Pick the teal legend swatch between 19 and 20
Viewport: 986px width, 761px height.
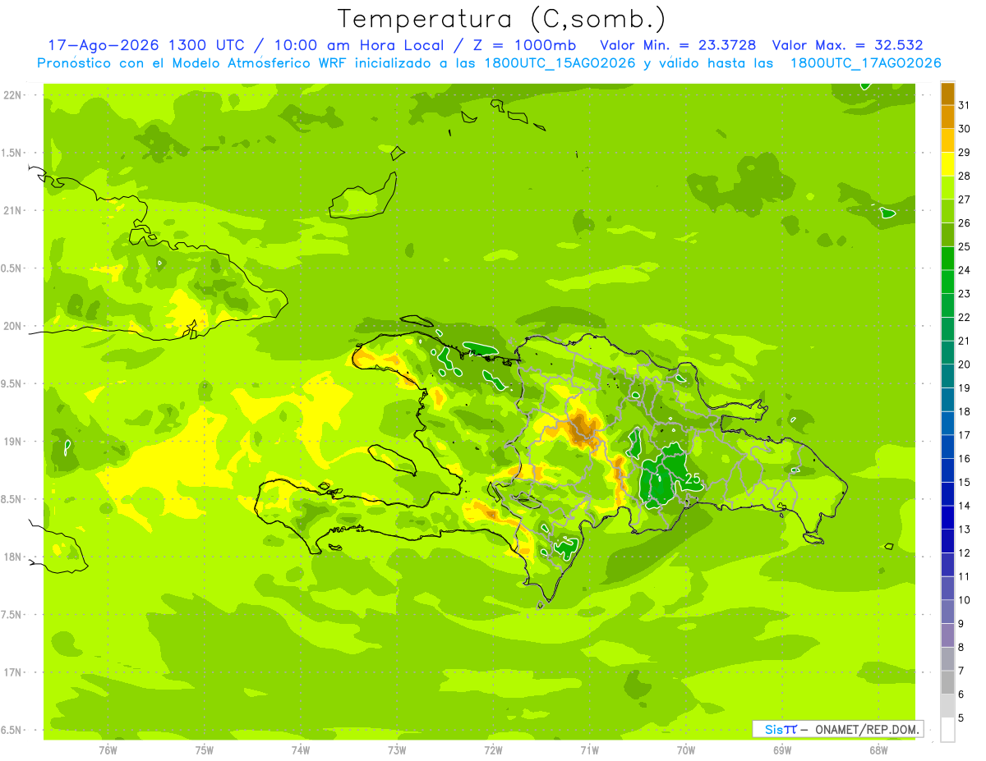click(x=947, y=376)
